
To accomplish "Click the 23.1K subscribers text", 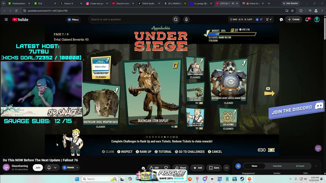I will (x=20, y=170).
